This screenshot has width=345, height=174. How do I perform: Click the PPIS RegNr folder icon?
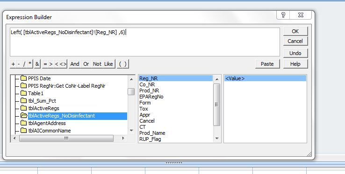pos(23,86)
